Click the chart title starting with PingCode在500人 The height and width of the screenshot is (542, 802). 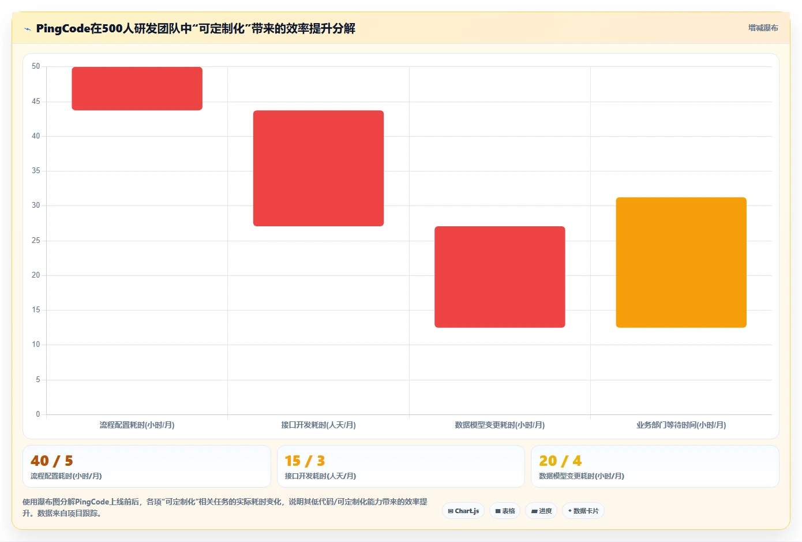click(196, 28)
